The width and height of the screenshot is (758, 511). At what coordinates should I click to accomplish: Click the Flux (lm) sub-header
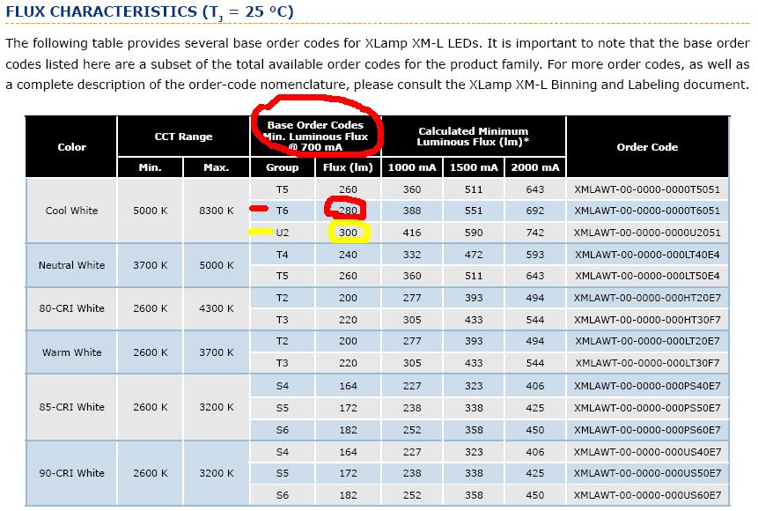tap(348, 167)
